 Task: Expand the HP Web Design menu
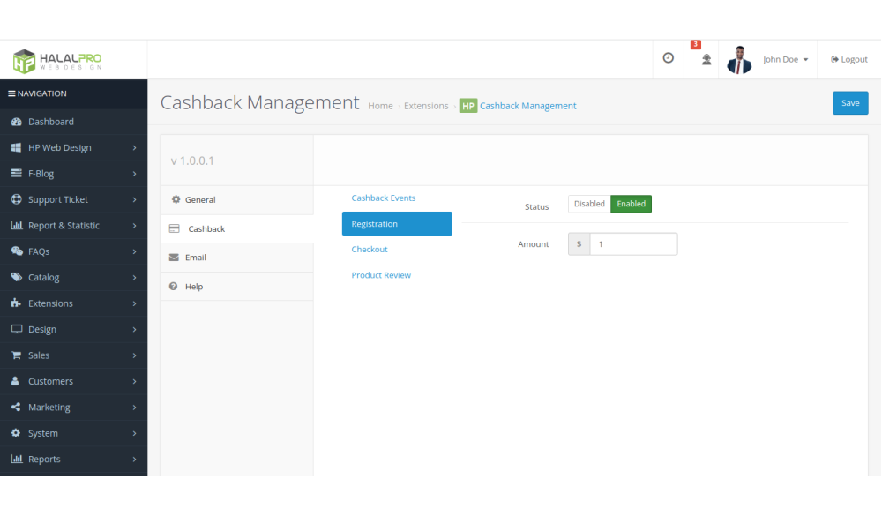[x=74, y=148]
